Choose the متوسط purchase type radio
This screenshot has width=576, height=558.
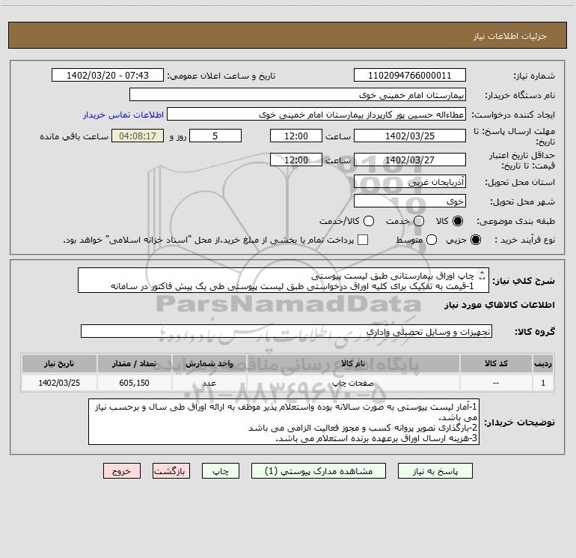pos(432,240)
